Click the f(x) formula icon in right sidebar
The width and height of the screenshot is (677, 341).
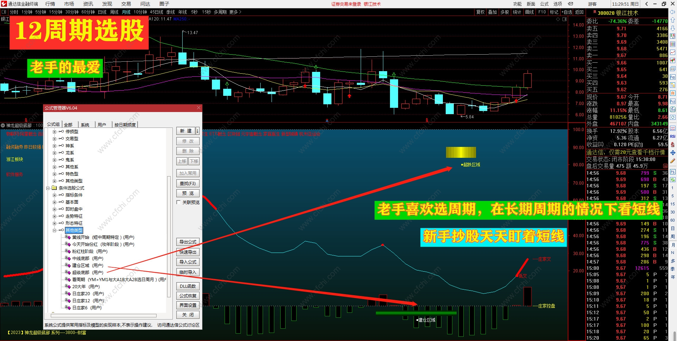point(673,110)
